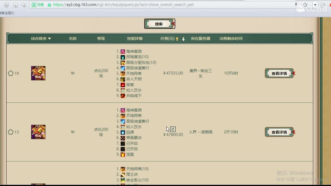Click the 技能详情 column header

(x=135, y=39)
